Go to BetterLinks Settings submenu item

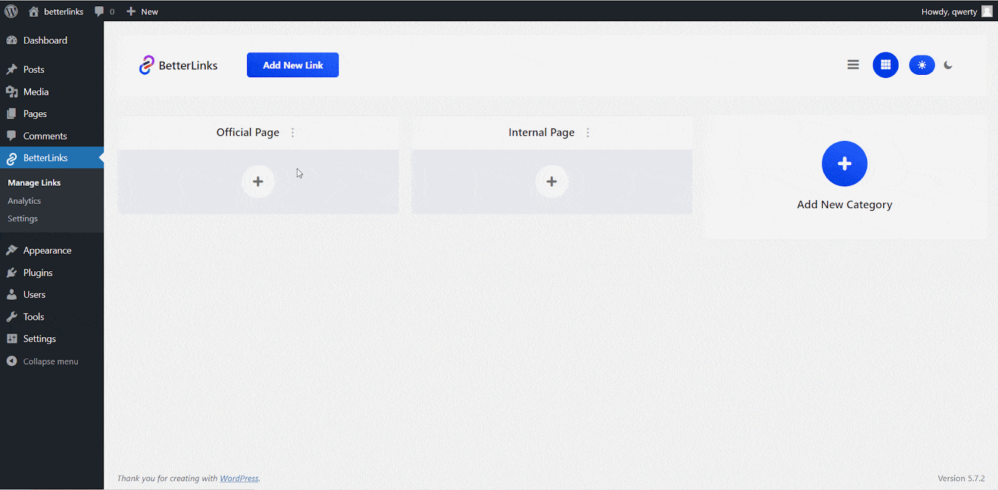click(x=22, y=219)
